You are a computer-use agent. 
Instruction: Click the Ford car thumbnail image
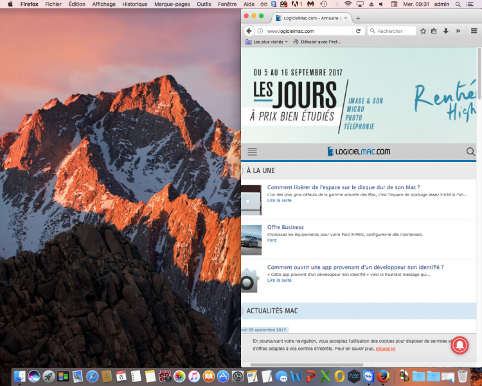[251, 240]
